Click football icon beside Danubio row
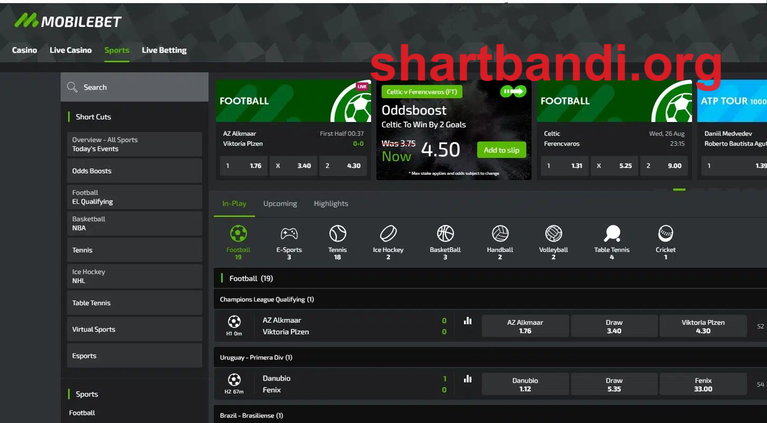Viewport: 767px width, 423px height. pyautogui.click(x=234, y=379)
